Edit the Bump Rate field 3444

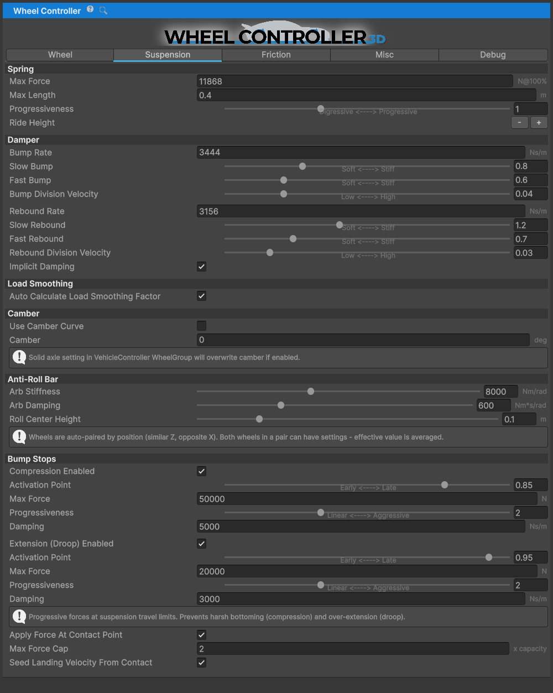pos(361,153)
